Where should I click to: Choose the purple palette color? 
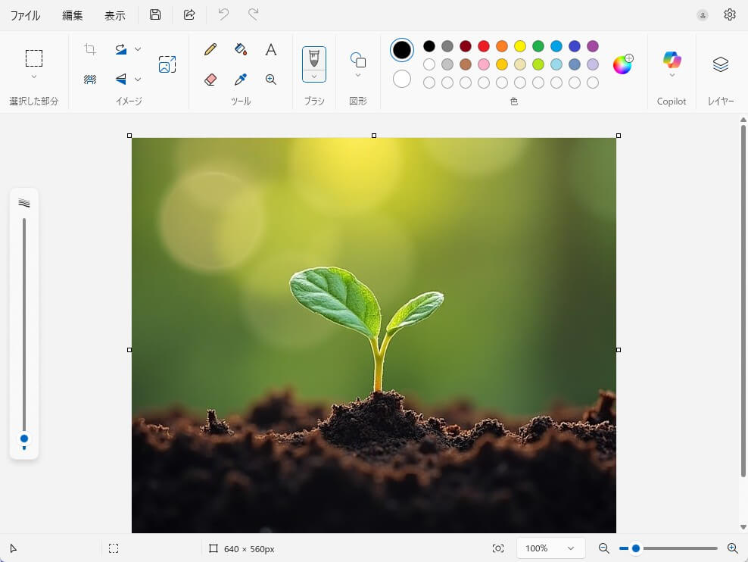(x=593, y=45)
